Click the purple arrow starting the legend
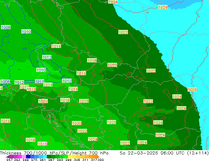 click(7, 157)
